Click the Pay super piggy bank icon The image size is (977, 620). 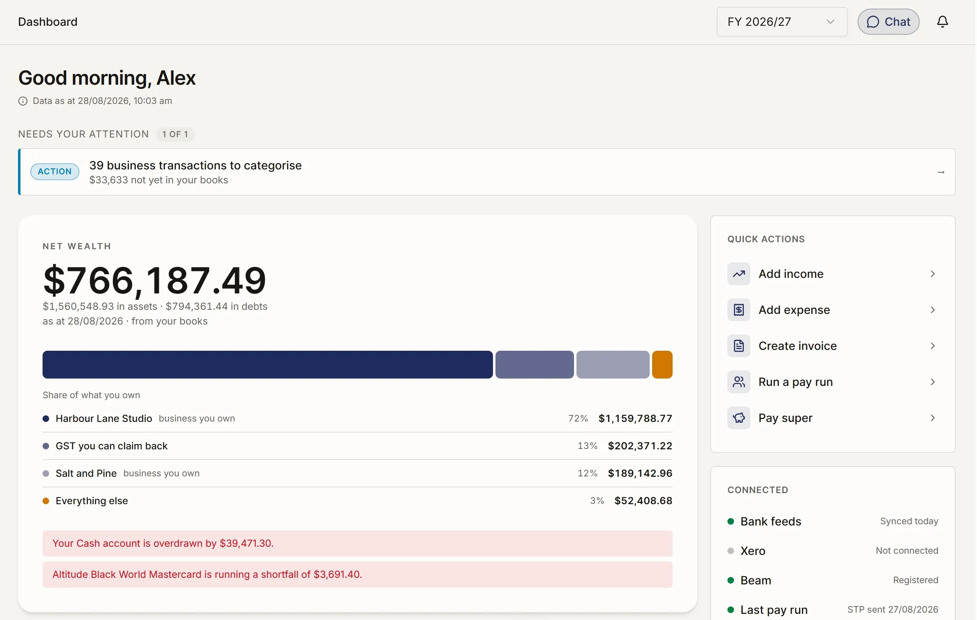tap(738, 418)
